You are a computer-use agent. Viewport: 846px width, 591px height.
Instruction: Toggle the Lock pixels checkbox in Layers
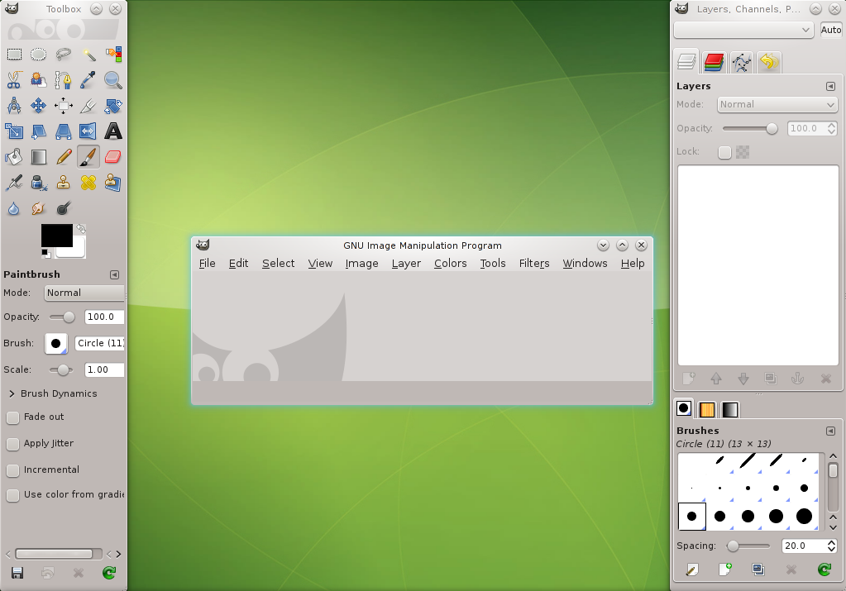(x=724, y=153)
